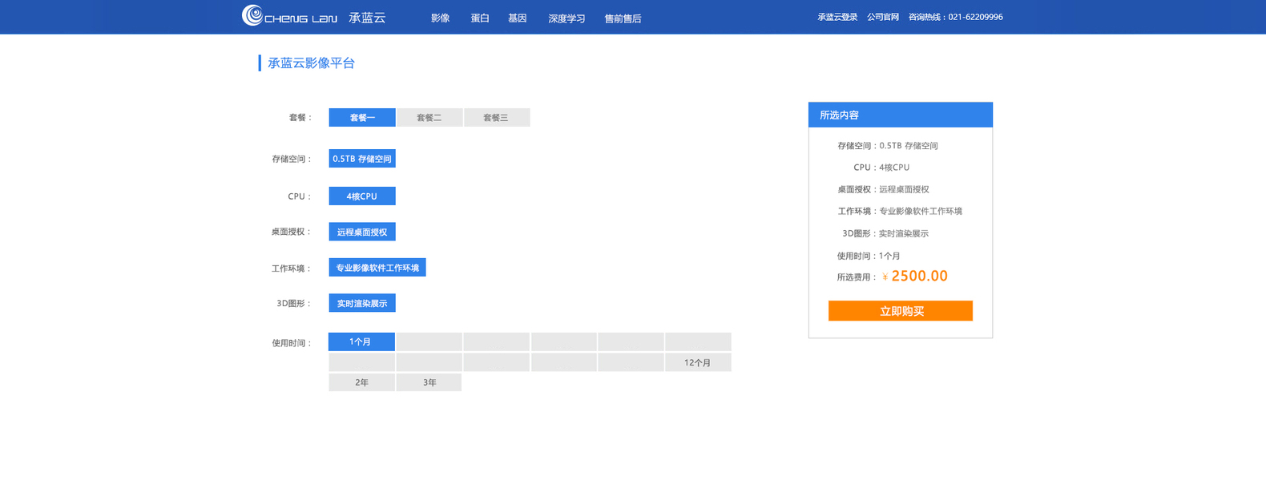Switch to package 套餐二
This screenshot has width=1266, height=481.
pyautogui.click(x=429, y=118)
